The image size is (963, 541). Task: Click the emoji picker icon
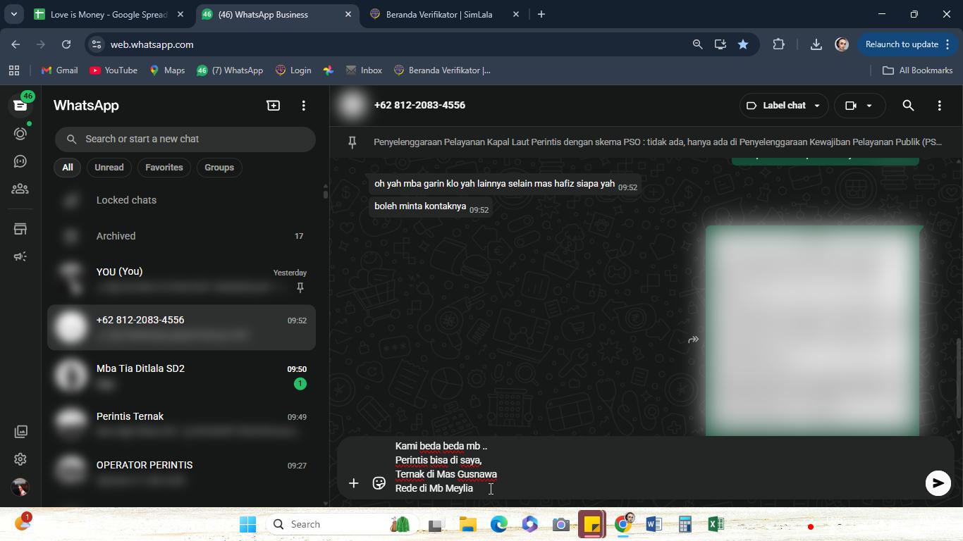click(x=379, y=483)
